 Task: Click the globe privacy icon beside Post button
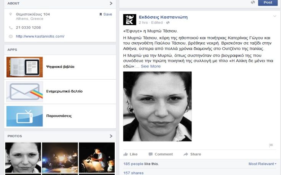(253, 2)
